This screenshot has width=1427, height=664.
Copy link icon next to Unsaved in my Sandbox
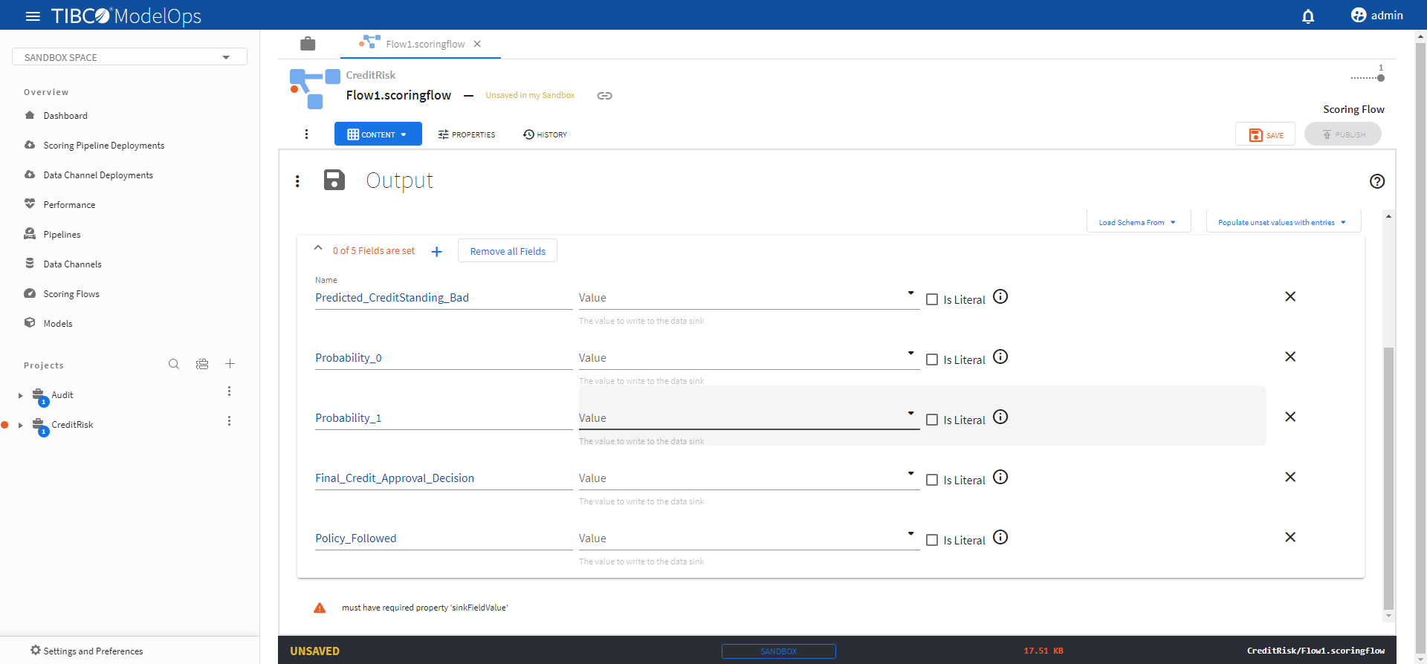click(605, 96)
